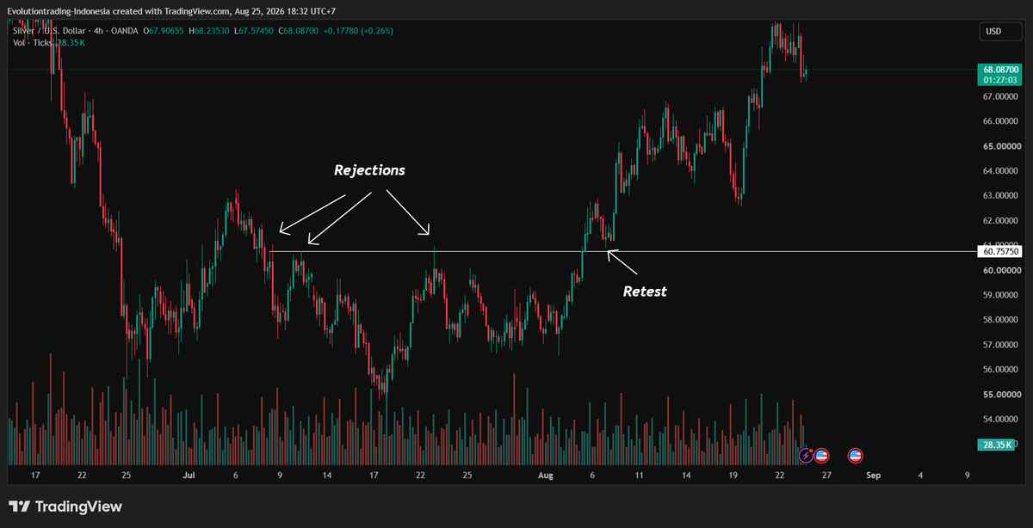Click the low value L67.57450
Image resolution: width=1033 pixels, height=528 pixels.
[x=254, y=30]
